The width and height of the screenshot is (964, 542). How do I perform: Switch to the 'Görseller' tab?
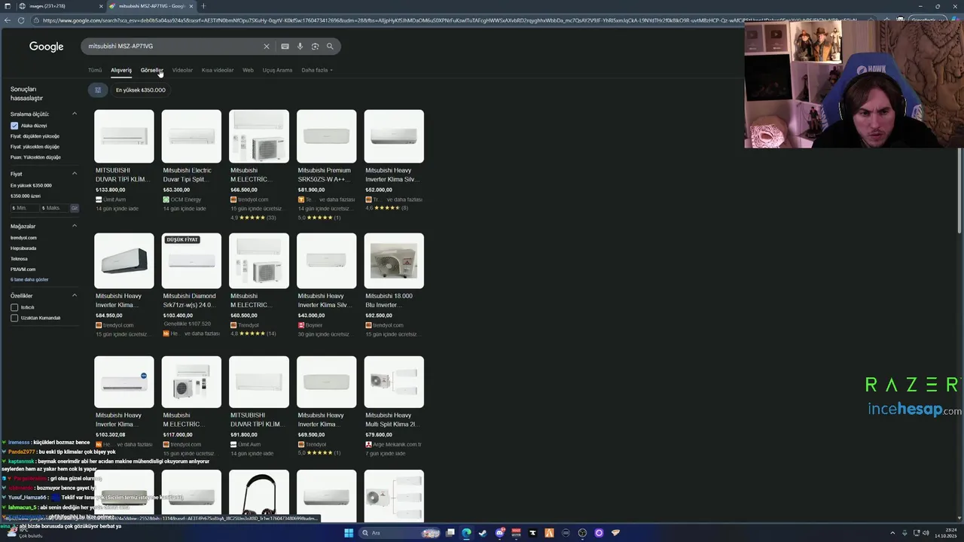151,70
